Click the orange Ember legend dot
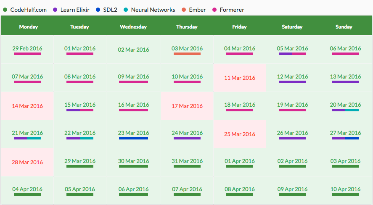Viewport: 373px width, 205px height. click(x=184, y=10)
